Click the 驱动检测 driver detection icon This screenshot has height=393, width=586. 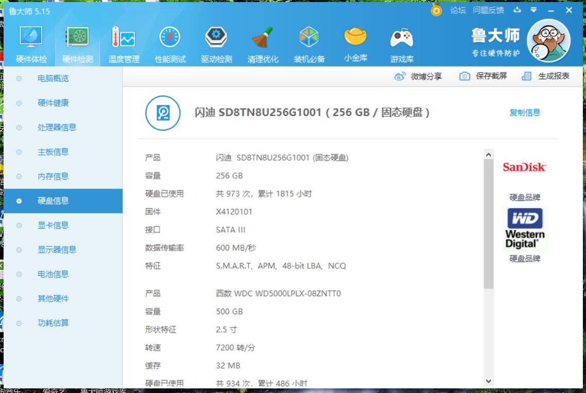pos(216,38)
